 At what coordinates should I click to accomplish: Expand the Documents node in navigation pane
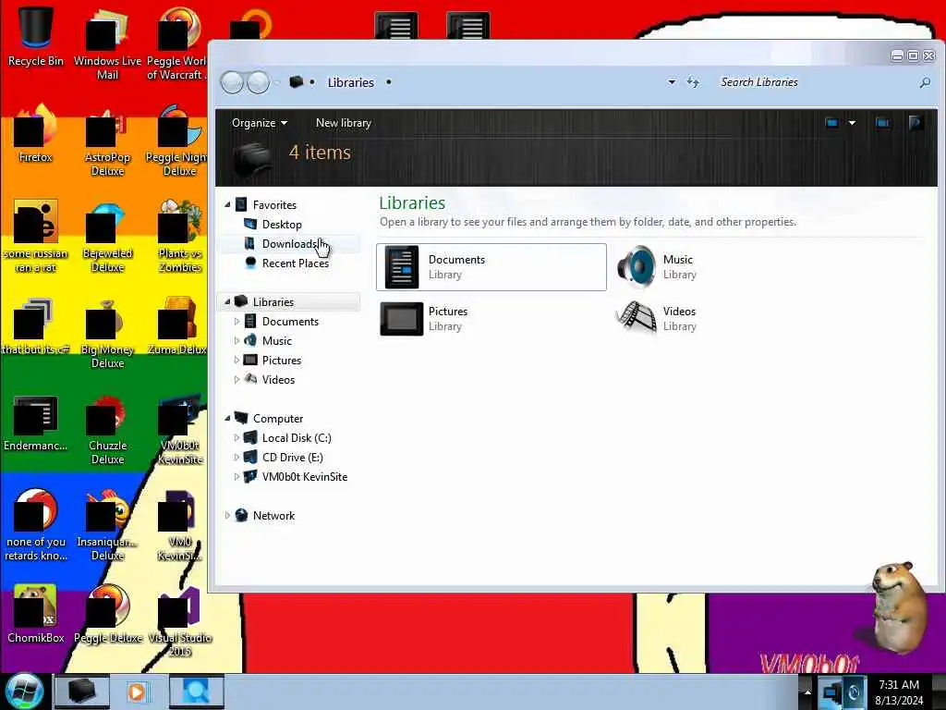click(x=236, y=321)
